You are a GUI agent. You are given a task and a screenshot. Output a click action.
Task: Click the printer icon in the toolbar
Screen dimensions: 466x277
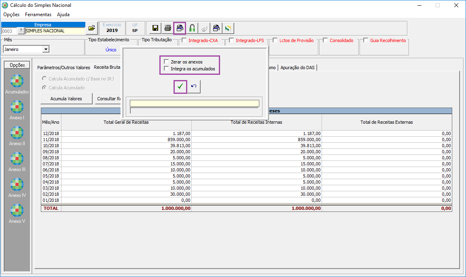point(167,28)
